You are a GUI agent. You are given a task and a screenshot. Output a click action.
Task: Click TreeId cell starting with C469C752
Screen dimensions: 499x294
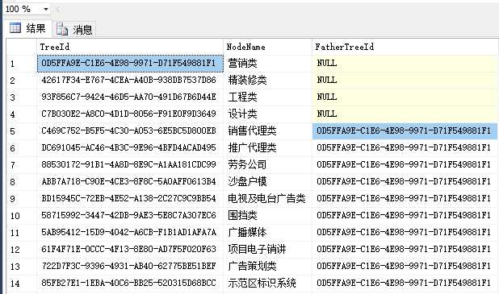click(x=130, y=130)
